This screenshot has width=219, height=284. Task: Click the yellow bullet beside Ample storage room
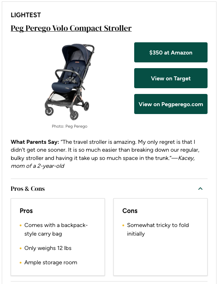21,262
